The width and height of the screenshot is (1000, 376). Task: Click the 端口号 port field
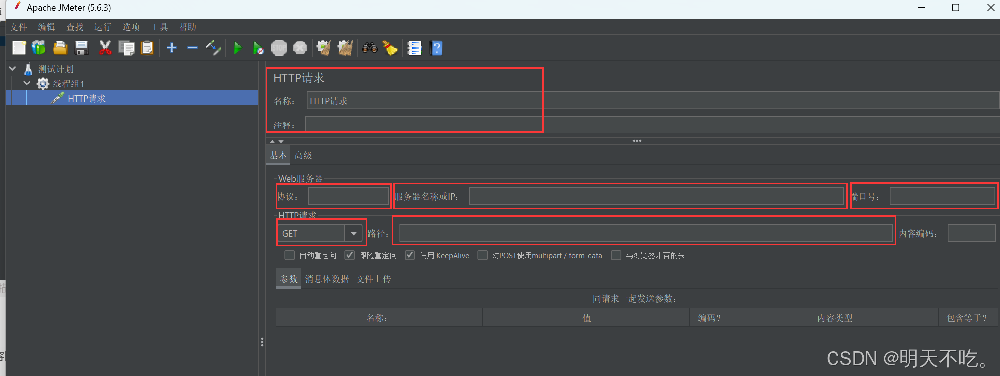(942, 196)
